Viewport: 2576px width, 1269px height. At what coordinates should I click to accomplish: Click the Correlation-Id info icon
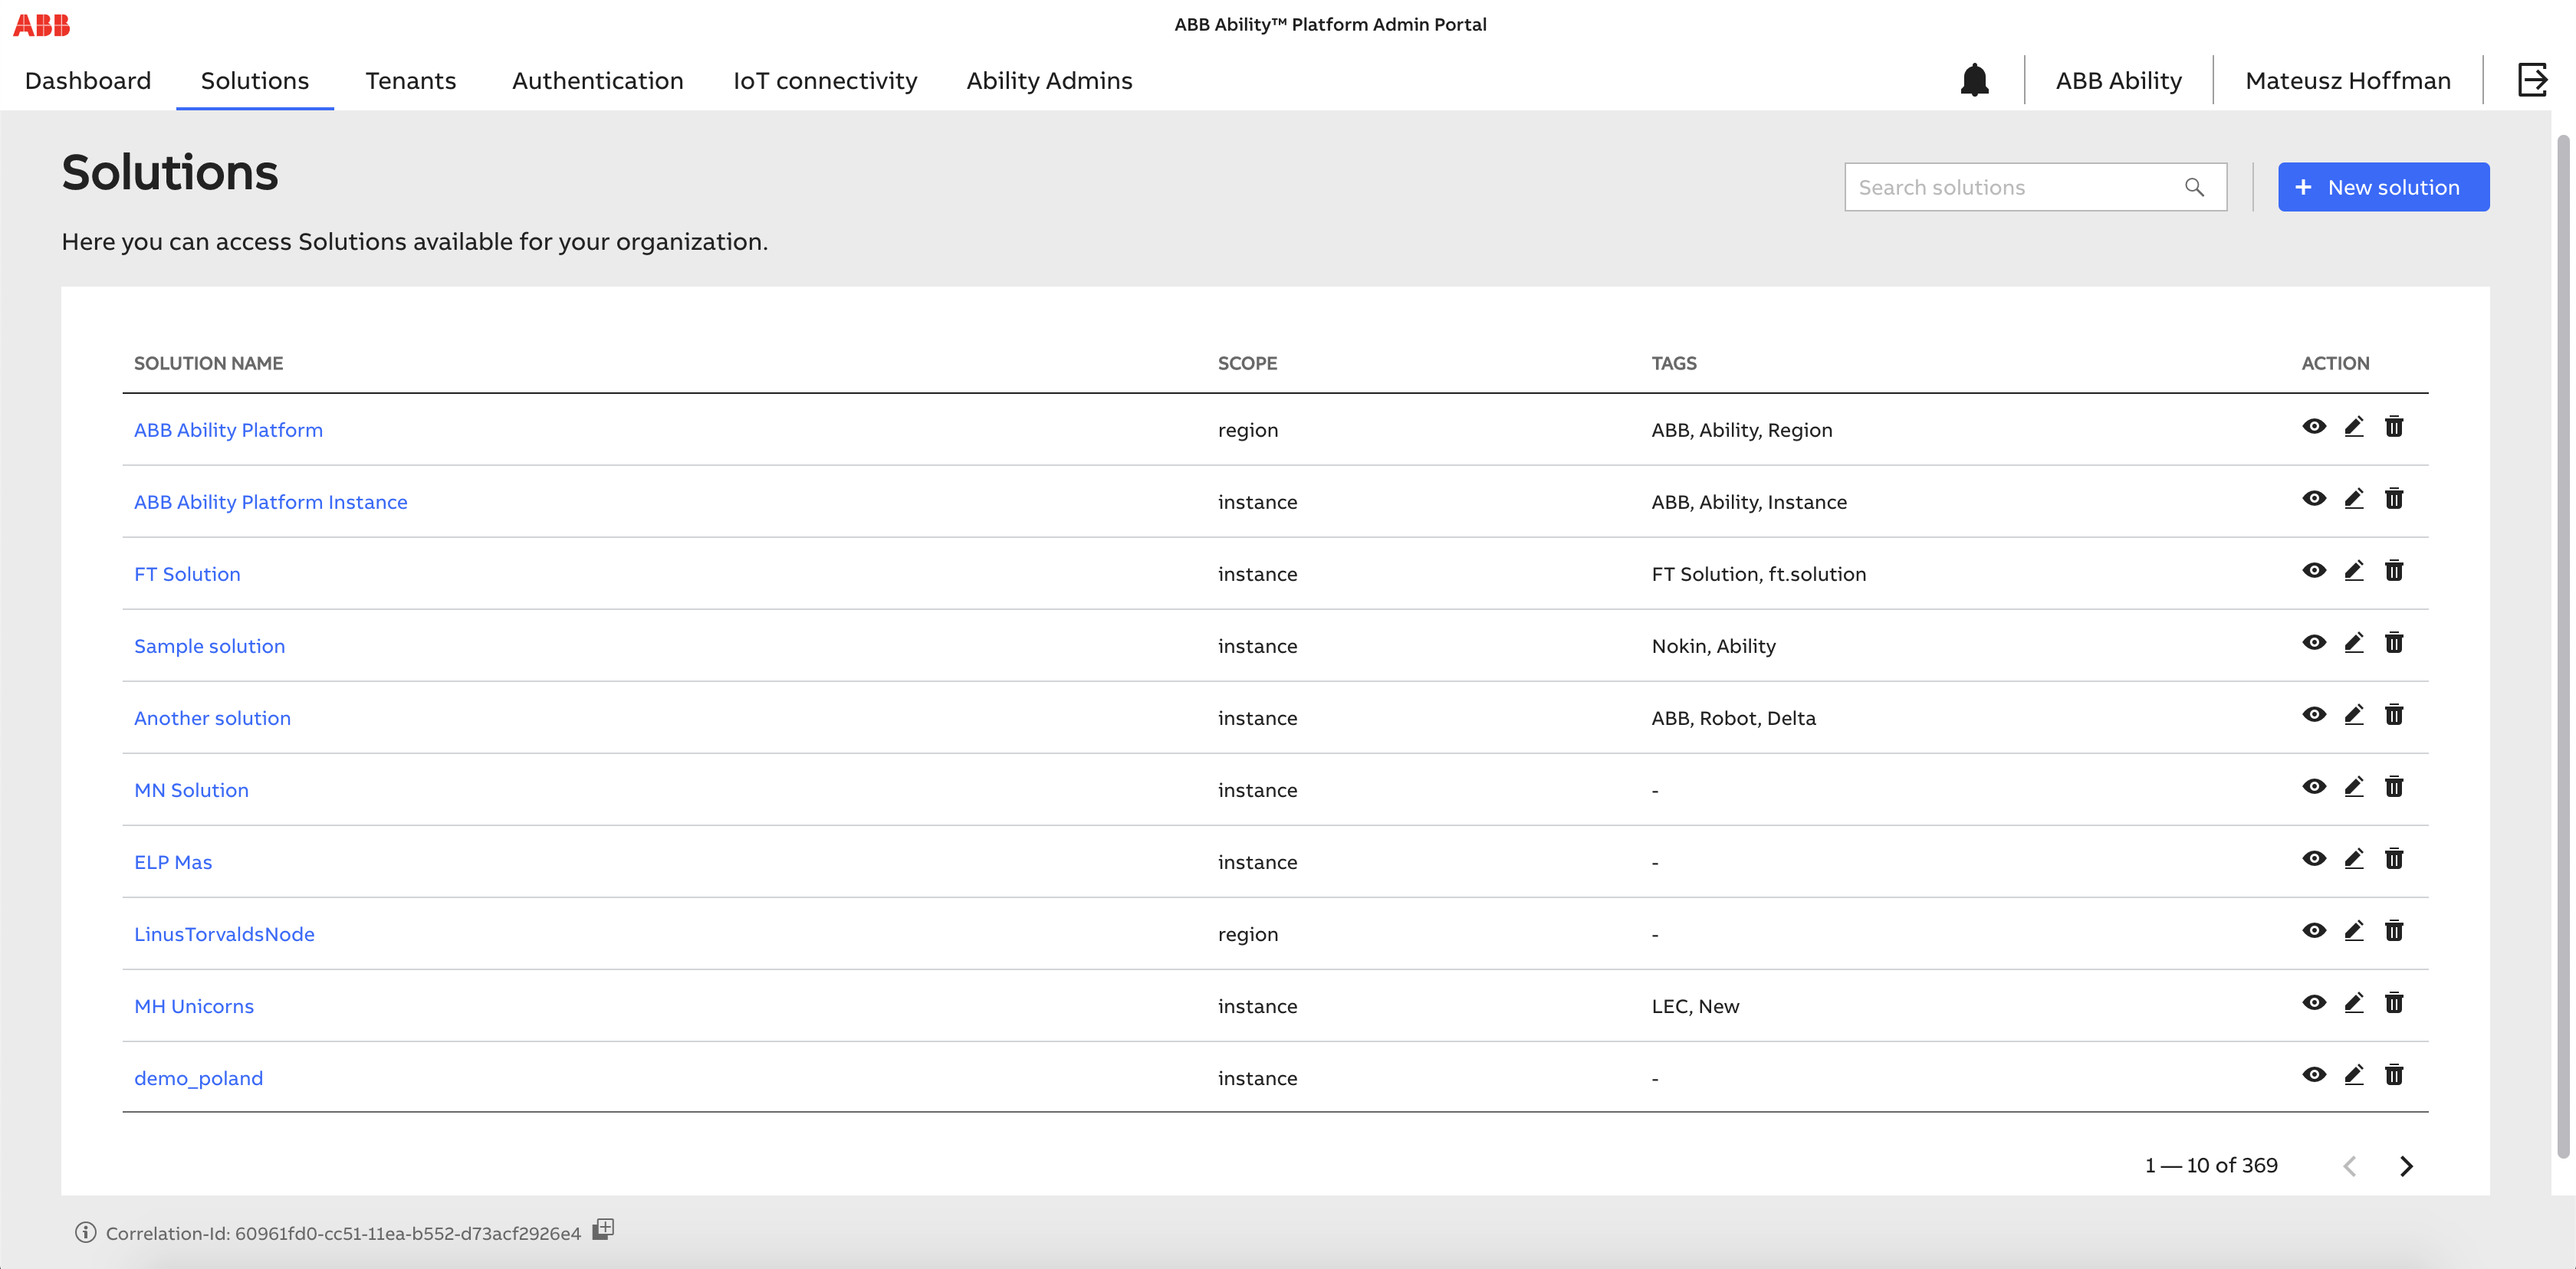[86, 1232]
